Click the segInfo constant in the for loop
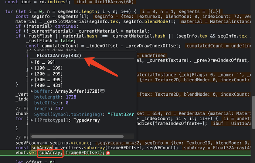The width and height of the screenshot is (255, 163). (x=41, y=17)
